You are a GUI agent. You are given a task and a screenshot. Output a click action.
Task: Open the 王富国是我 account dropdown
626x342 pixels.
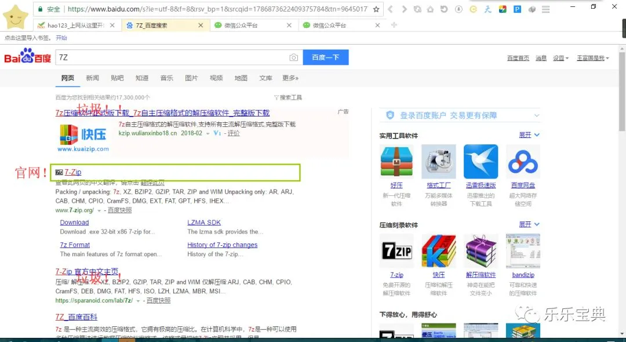pos(593,58)
